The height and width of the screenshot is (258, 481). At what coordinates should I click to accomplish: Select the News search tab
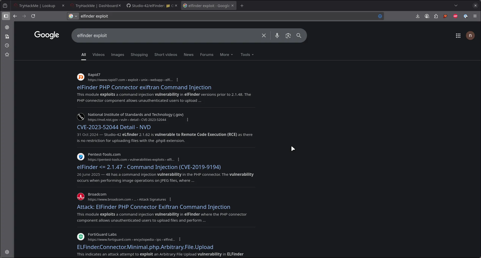(189, 55)
